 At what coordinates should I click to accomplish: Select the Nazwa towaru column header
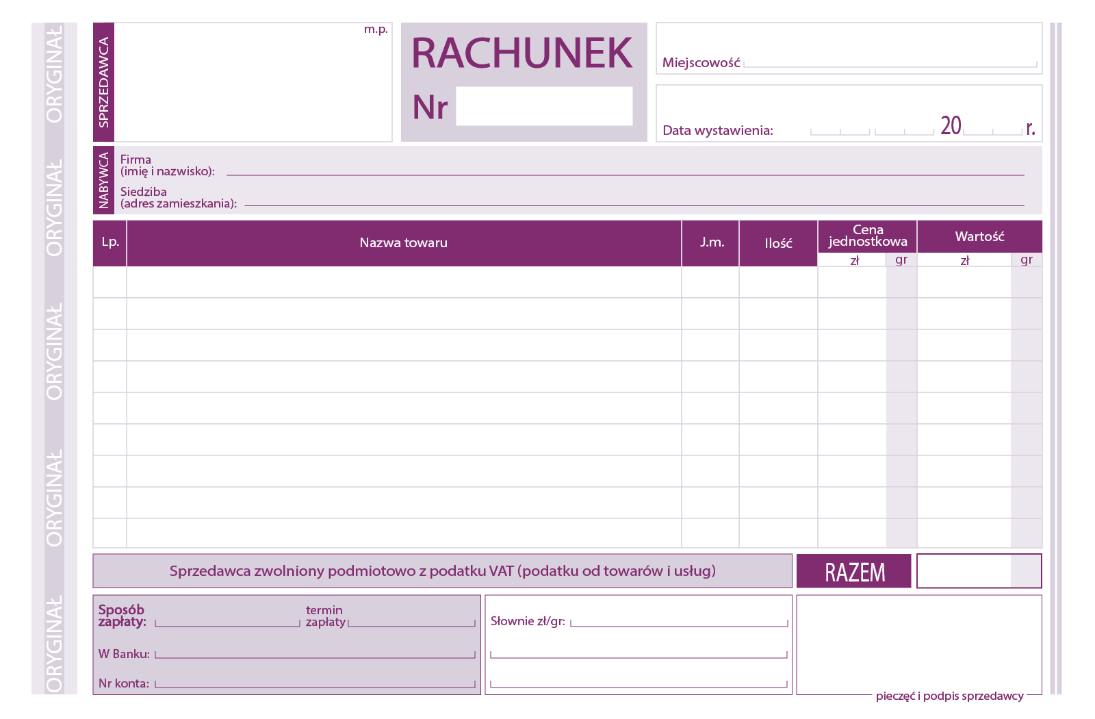[x=404, y=242]
